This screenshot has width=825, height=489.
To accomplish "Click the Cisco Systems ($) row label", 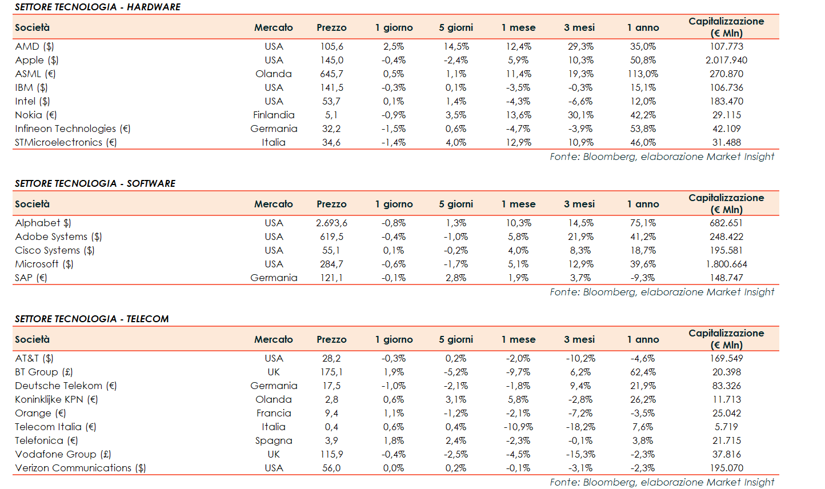I will [55, 250].
